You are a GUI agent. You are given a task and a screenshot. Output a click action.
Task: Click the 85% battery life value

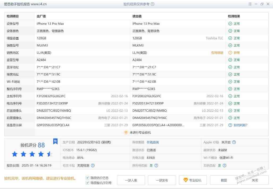pyautogui.click(x=80, y=158)
